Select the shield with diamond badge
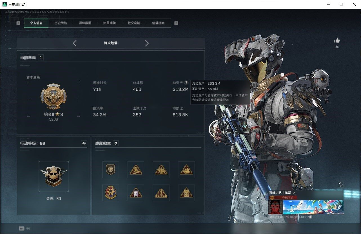Image resolution: width=361 pixels, height=234 pixels. [111, 170]
